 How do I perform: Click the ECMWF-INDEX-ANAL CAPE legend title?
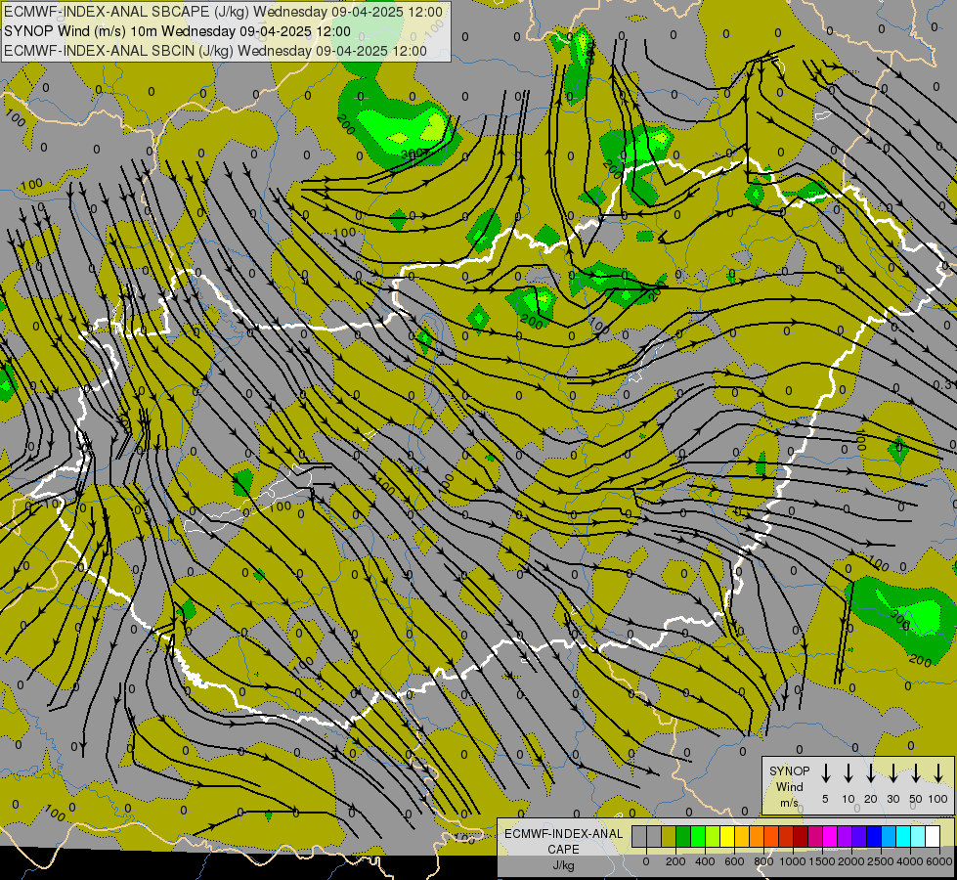[563, 841]
